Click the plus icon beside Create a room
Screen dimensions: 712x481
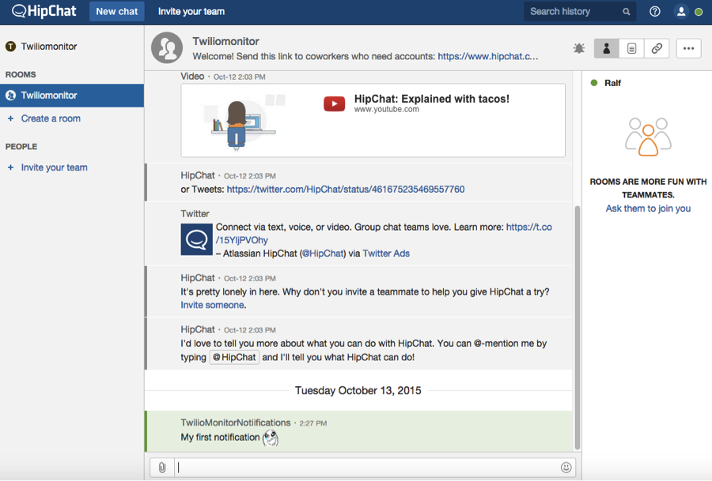tap(10, 118)
